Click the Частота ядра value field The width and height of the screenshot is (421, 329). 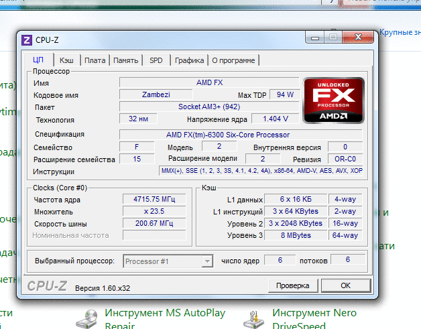point(153,200)
